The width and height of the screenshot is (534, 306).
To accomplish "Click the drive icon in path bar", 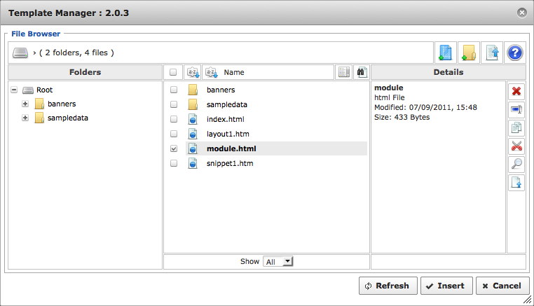I will click(x=20, y=53).
